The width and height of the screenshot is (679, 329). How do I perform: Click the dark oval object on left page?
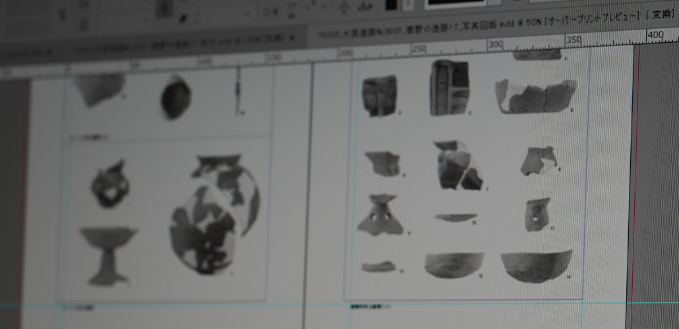click(176, 97)
